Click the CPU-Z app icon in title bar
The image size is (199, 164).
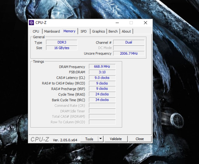[31, 23]
